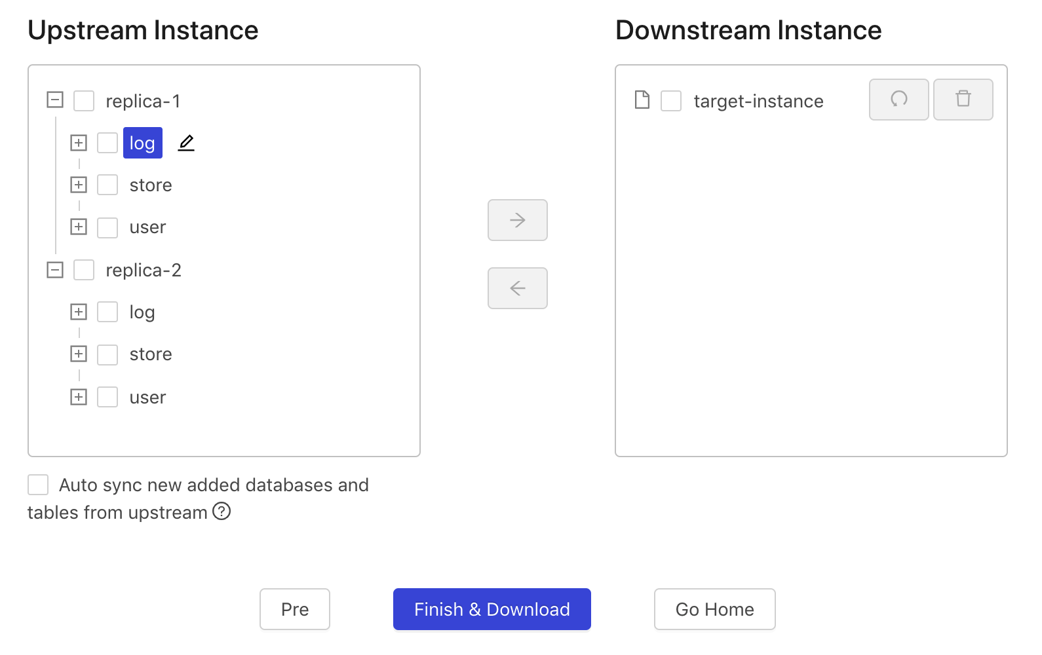Select the highlighted log item in replica-1

(x=143, y=143)
